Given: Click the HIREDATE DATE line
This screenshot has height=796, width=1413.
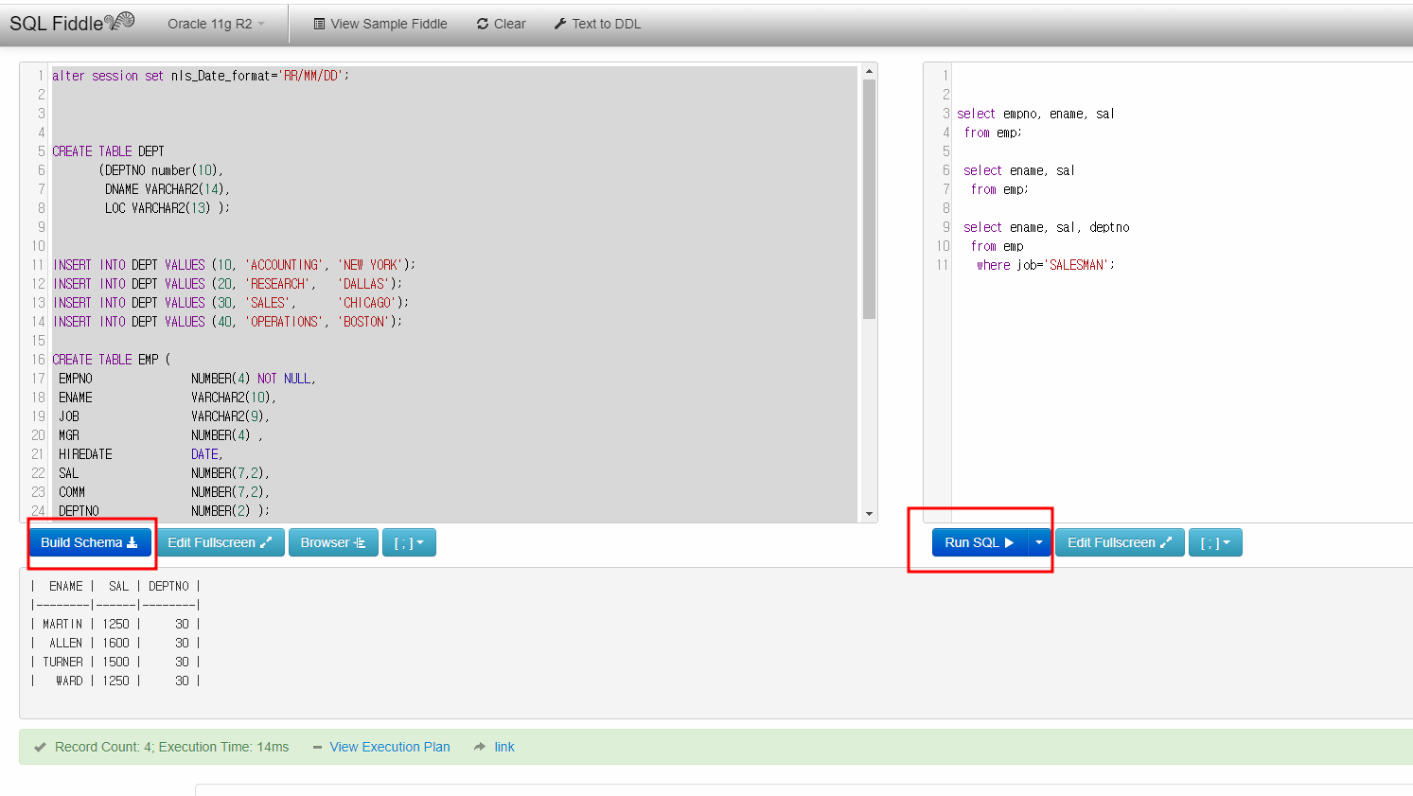Looking at the screenshot, I should click(x=141, y=454).
